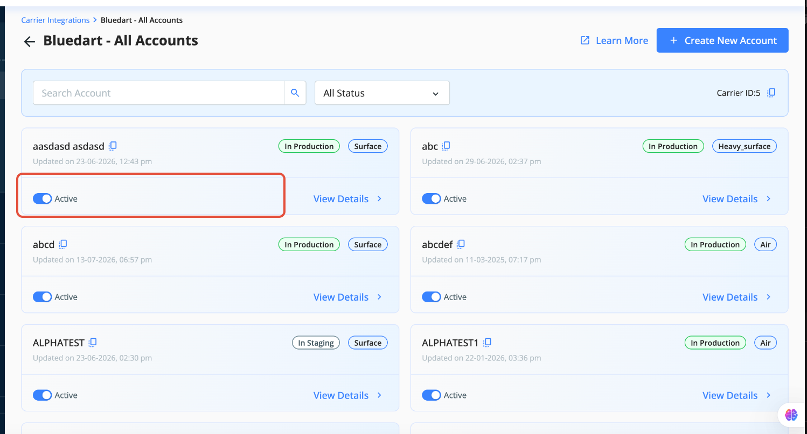
Task: Toggle Active switch for aasdasd asdasd
Action: 42,199
